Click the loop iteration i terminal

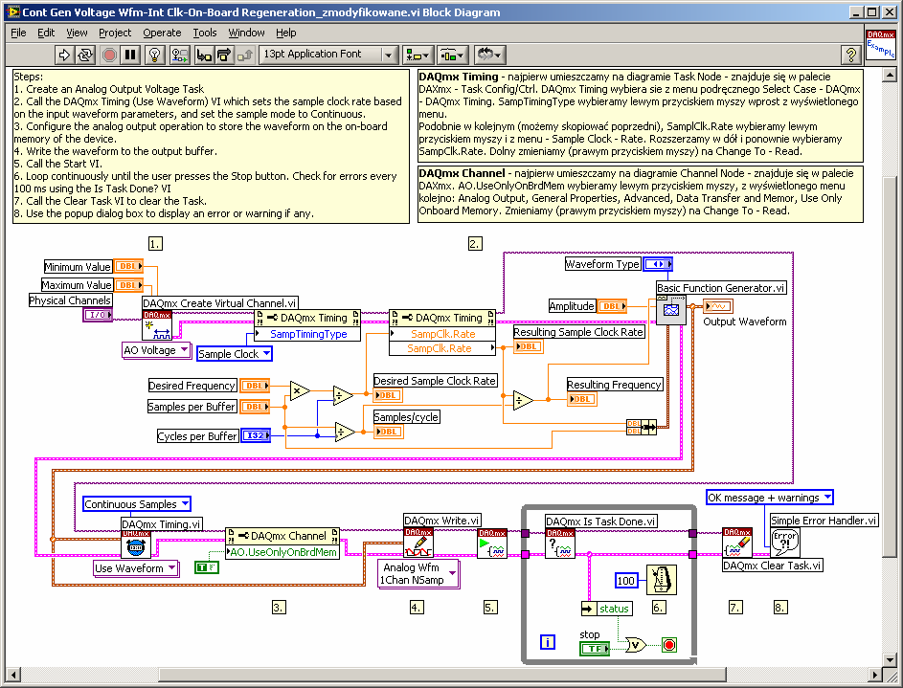548,642
